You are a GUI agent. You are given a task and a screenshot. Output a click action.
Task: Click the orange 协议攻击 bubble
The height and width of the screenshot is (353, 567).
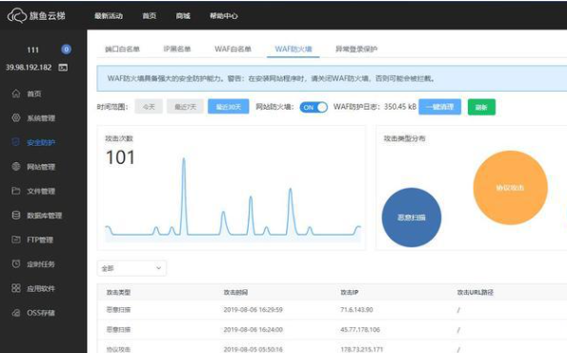(510, 188)
